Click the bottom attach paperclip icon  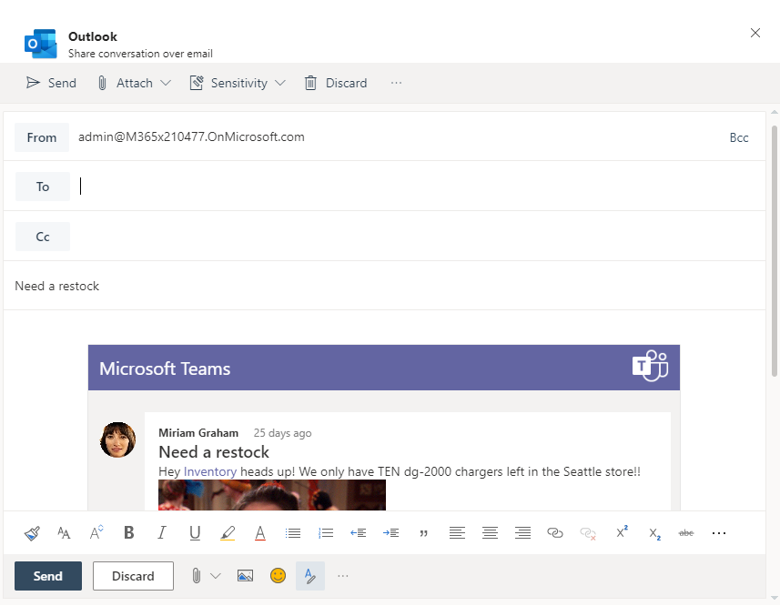tap(197, 576)
